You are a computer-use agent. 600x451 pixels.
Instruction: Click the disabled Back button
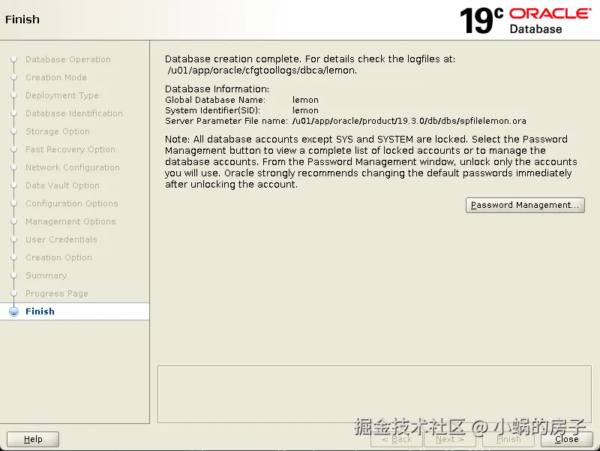[397, 439]
